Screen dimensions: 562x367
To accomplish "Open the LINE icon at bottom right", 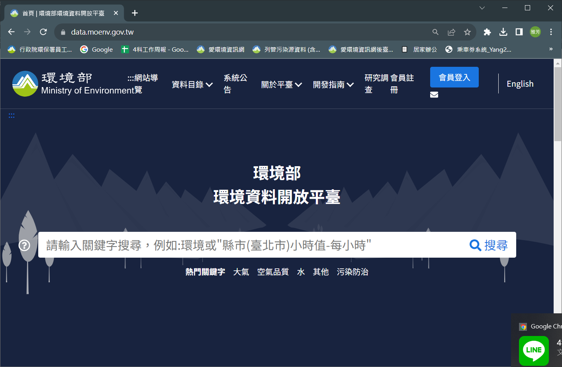I will [x=534, y=350].
